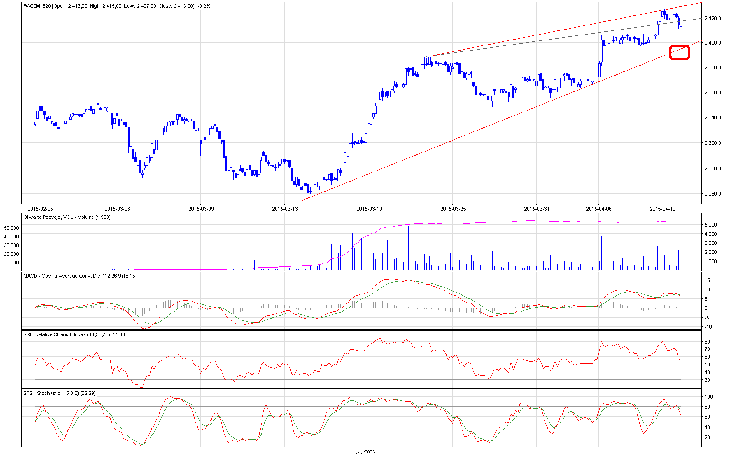Click the 2015-04-10 date label
This screenshot has width=729, height=455.
pyautogui.click(x=662, y=209)
